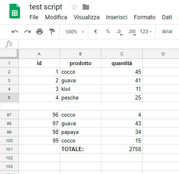This screenshot has width=179, height=174.
Task: Open the Modifica menu
Action: pyautogui.click(x=56, y=17)
